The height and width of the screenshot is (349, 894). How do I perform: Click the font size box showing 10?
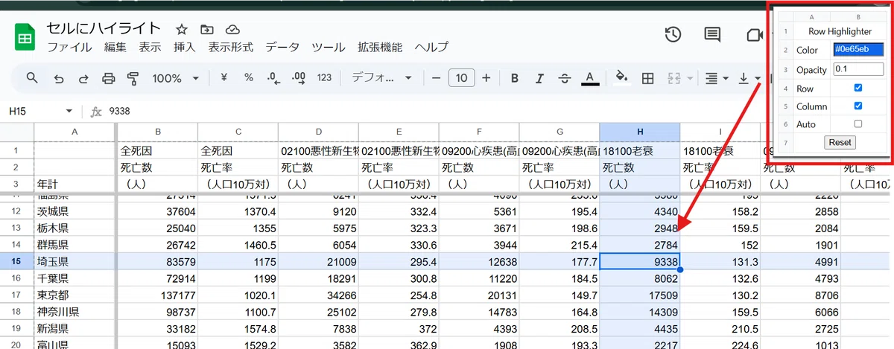pyautogui.click(x=462, y=78)
